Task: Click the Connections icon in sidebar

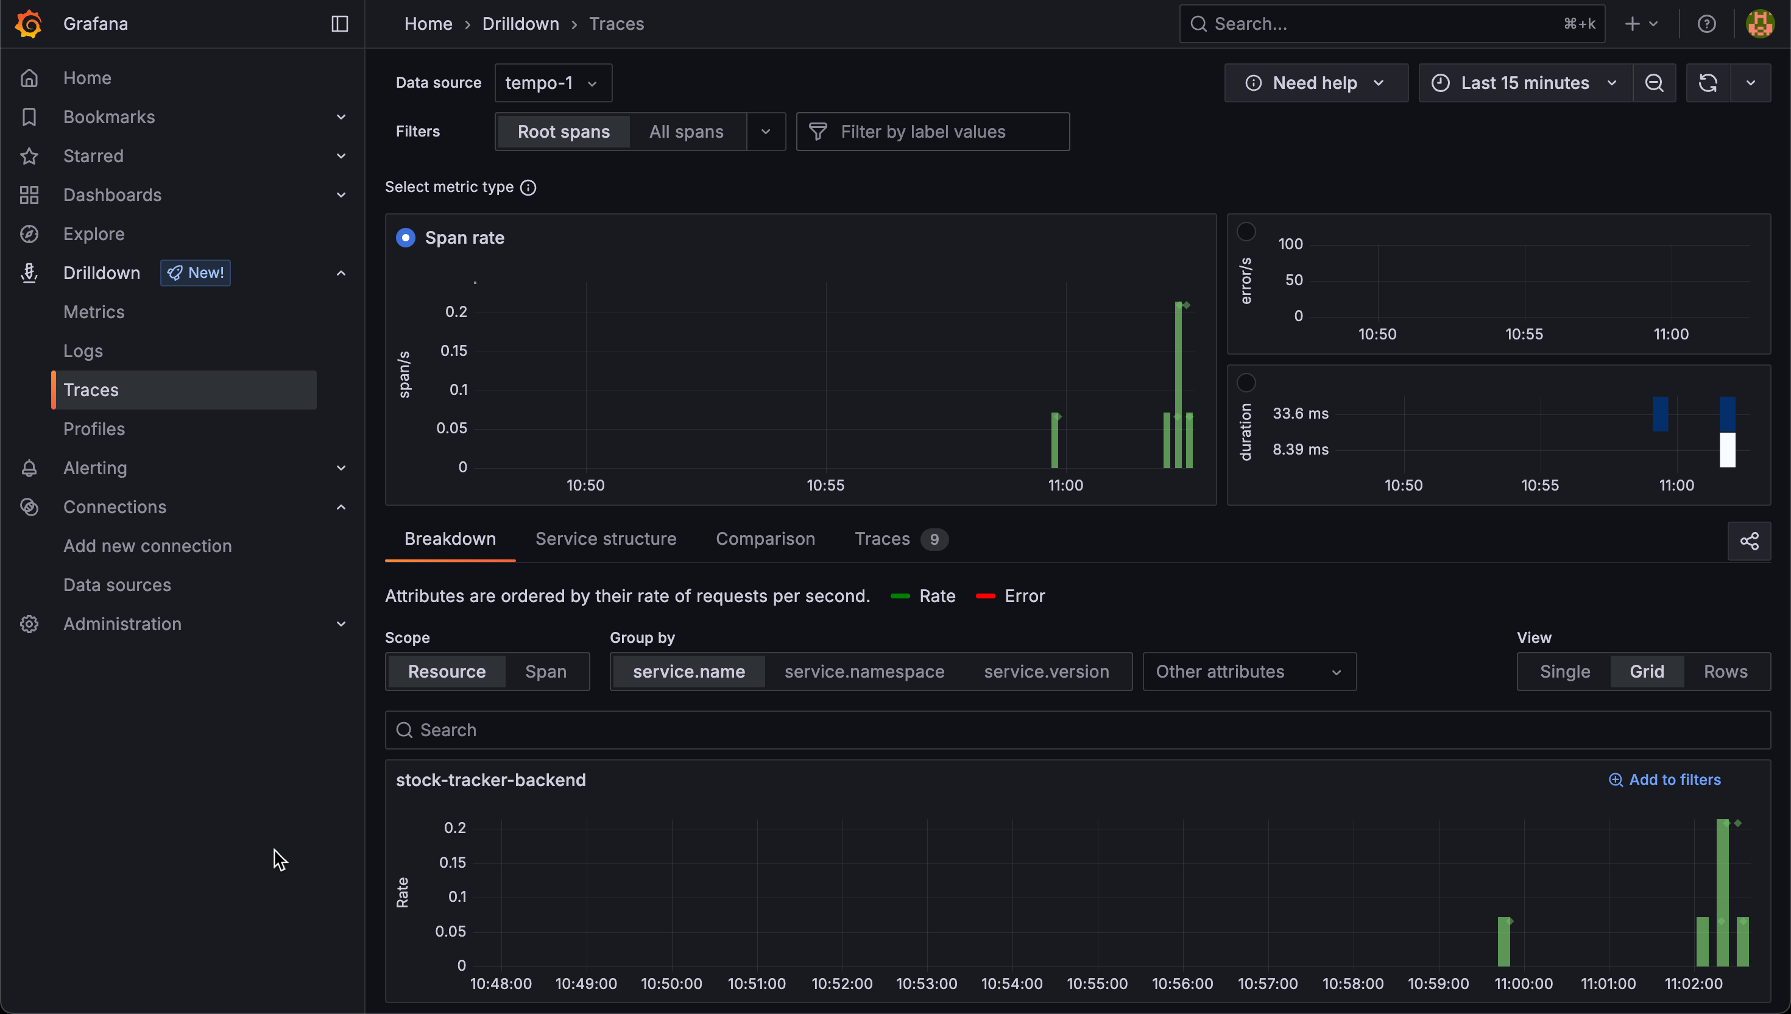Action: click(x=29, y=507)
